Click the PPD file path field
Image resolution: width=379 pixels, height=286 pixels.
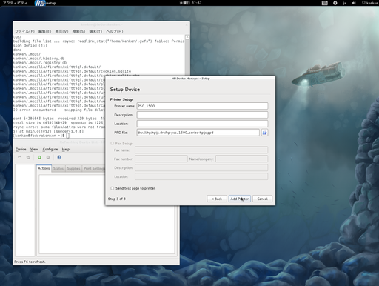(198, 133)
